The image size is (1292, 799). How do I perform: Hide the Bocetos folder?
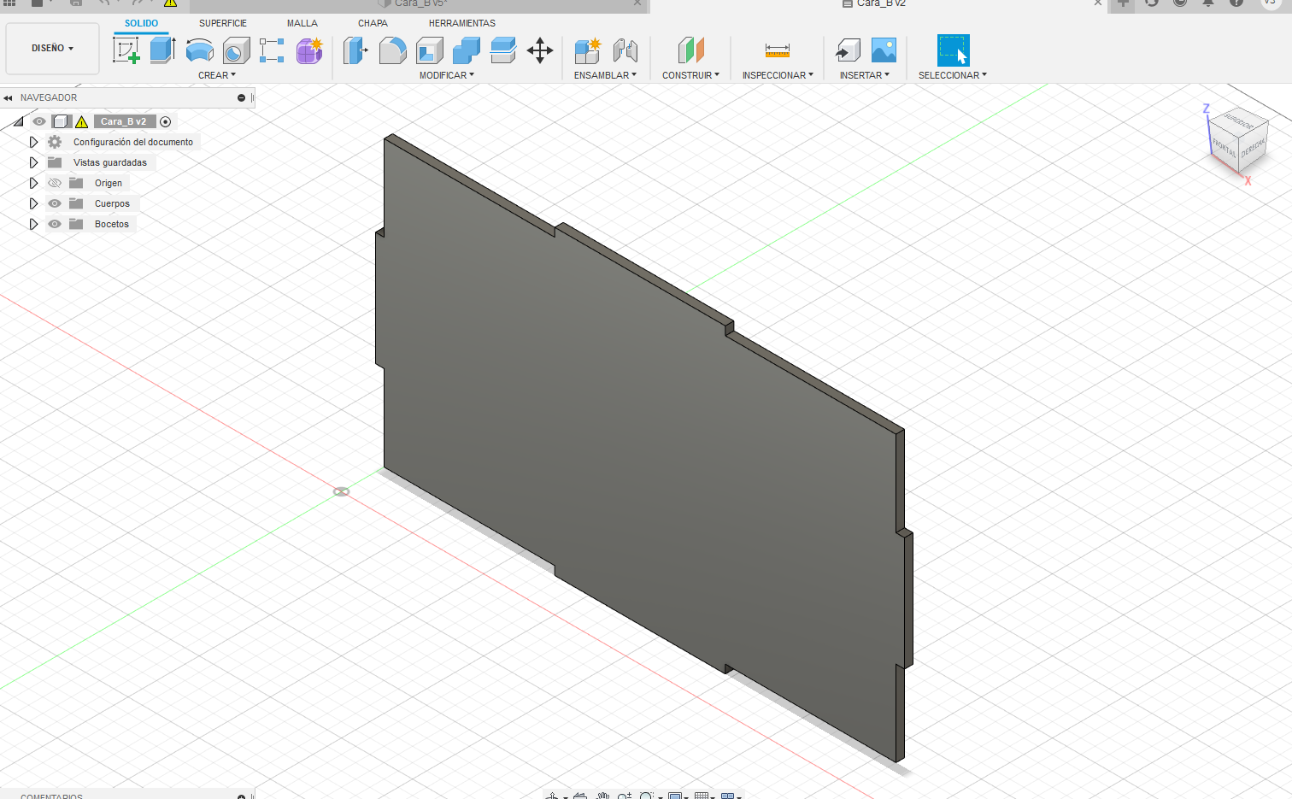pyautogui.click(x=55, y=224)
